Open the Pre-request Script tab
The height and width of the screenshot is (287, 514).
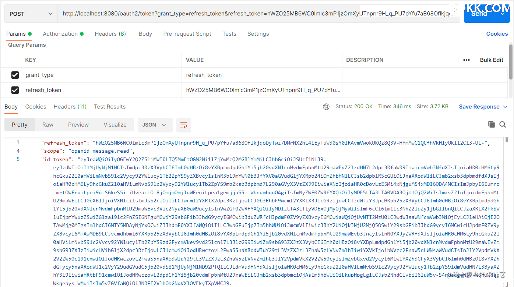tap(187, 34)
